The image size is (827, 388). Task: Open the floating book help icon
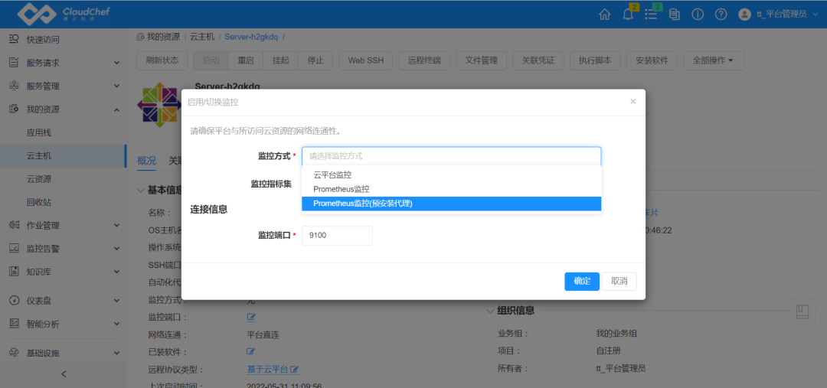[802, 311]
